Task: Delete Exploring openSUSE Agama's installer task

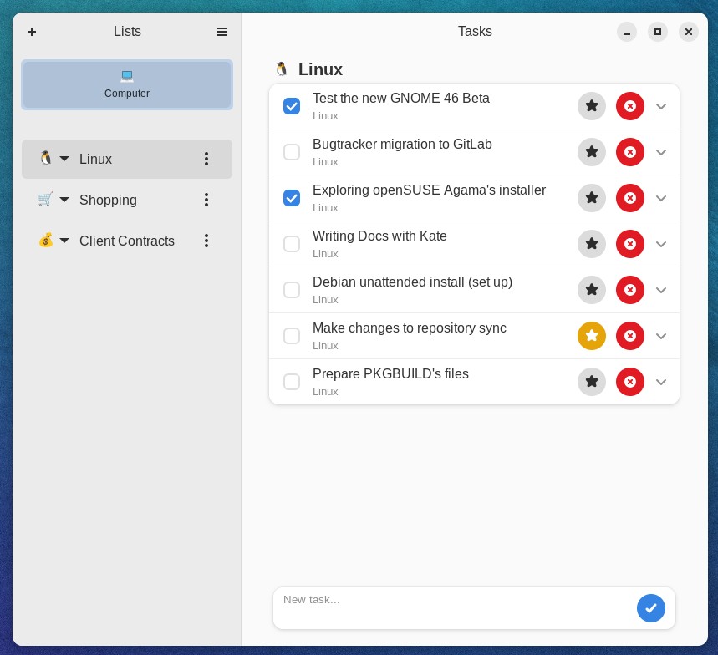Action: click(x=630, y=198)
